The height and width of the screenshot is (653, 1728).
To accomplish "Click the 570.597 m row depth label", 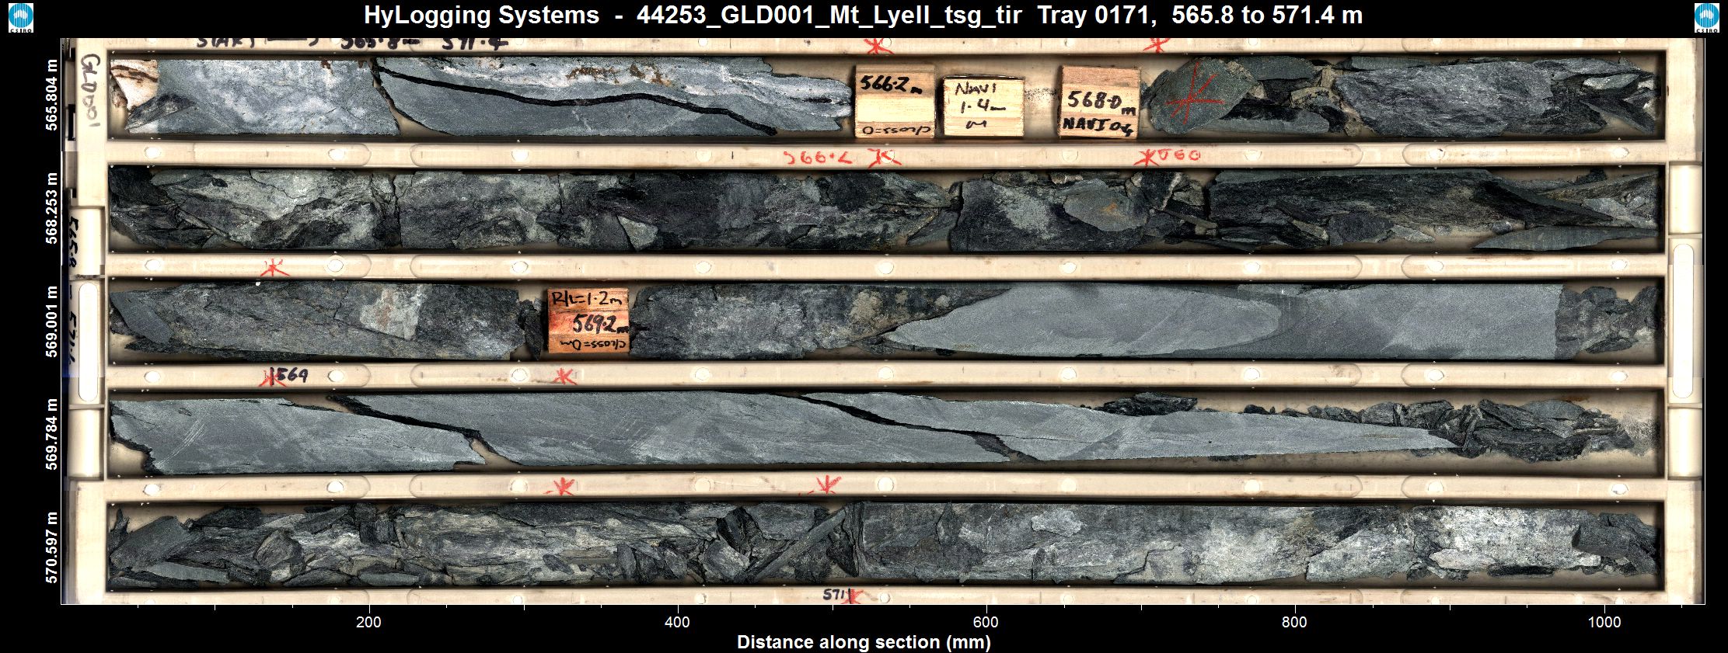I will click(52, 547).
